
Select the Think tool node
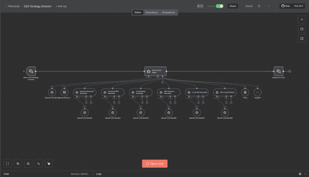tap(245, 92)
